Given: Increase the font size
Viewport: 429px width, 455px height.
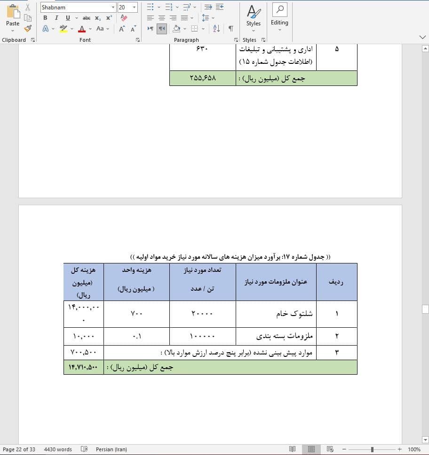Looking at the screenshot, I should pyautogui.click(x=121, y=29).
